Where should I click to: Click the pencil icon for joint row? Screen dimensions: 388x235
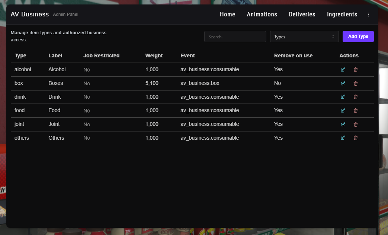pyautogui.click(x=343, y=124)
